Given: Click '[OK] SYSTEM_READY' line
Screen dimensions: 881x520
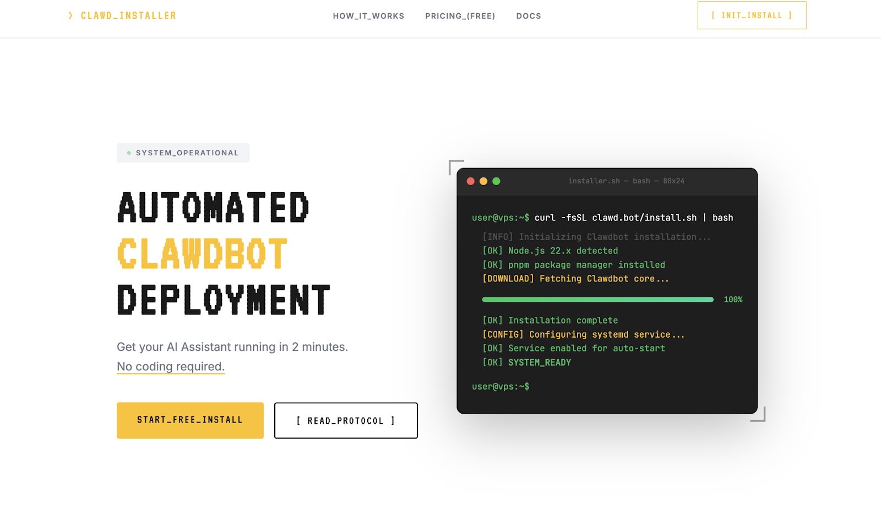Looking at the screenshot, I should (526, 362).
